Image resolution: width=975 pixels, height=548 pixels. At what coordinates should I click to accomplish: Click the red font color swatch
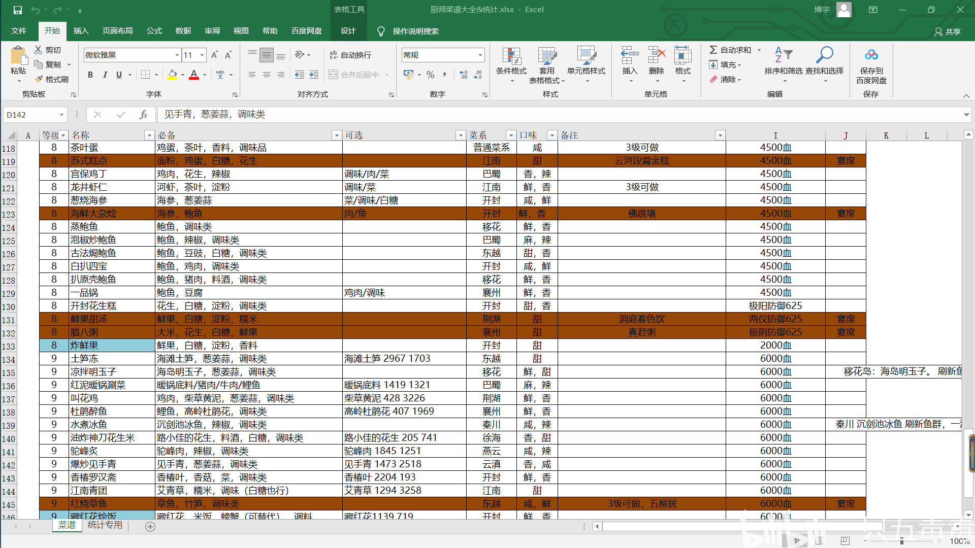(x=194, y=75)
